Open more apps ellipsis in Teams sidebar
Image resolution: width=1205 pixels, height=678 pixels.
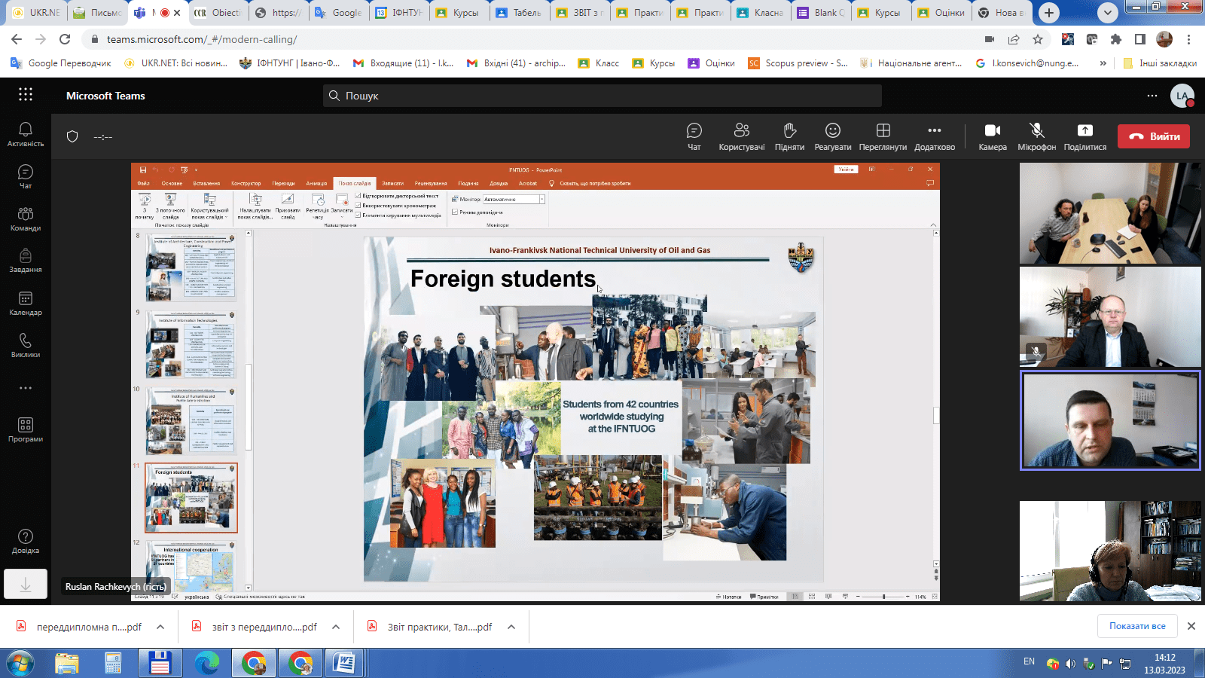tap(26, 388)
